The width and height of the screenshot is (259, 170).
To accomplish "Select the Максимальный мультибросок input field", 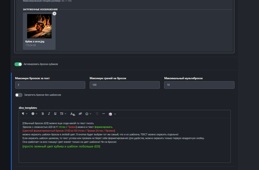I will tap(199, 85).
